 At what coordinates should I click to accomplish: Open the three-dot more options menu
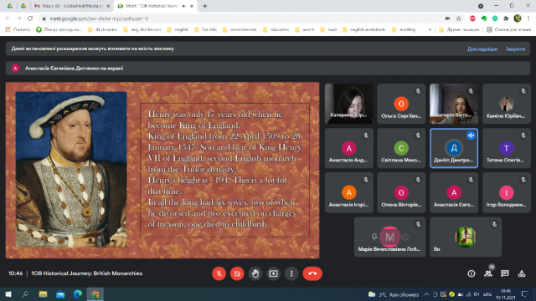[291, 273]
